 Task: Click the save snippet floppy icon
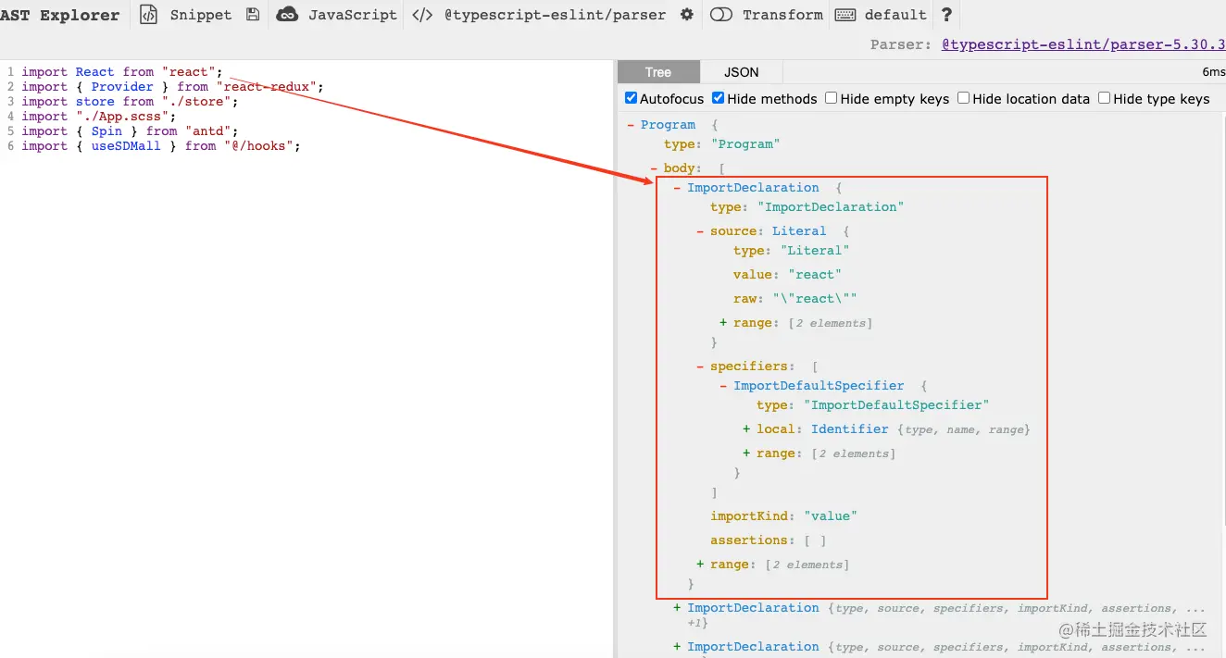coord(253,15)
